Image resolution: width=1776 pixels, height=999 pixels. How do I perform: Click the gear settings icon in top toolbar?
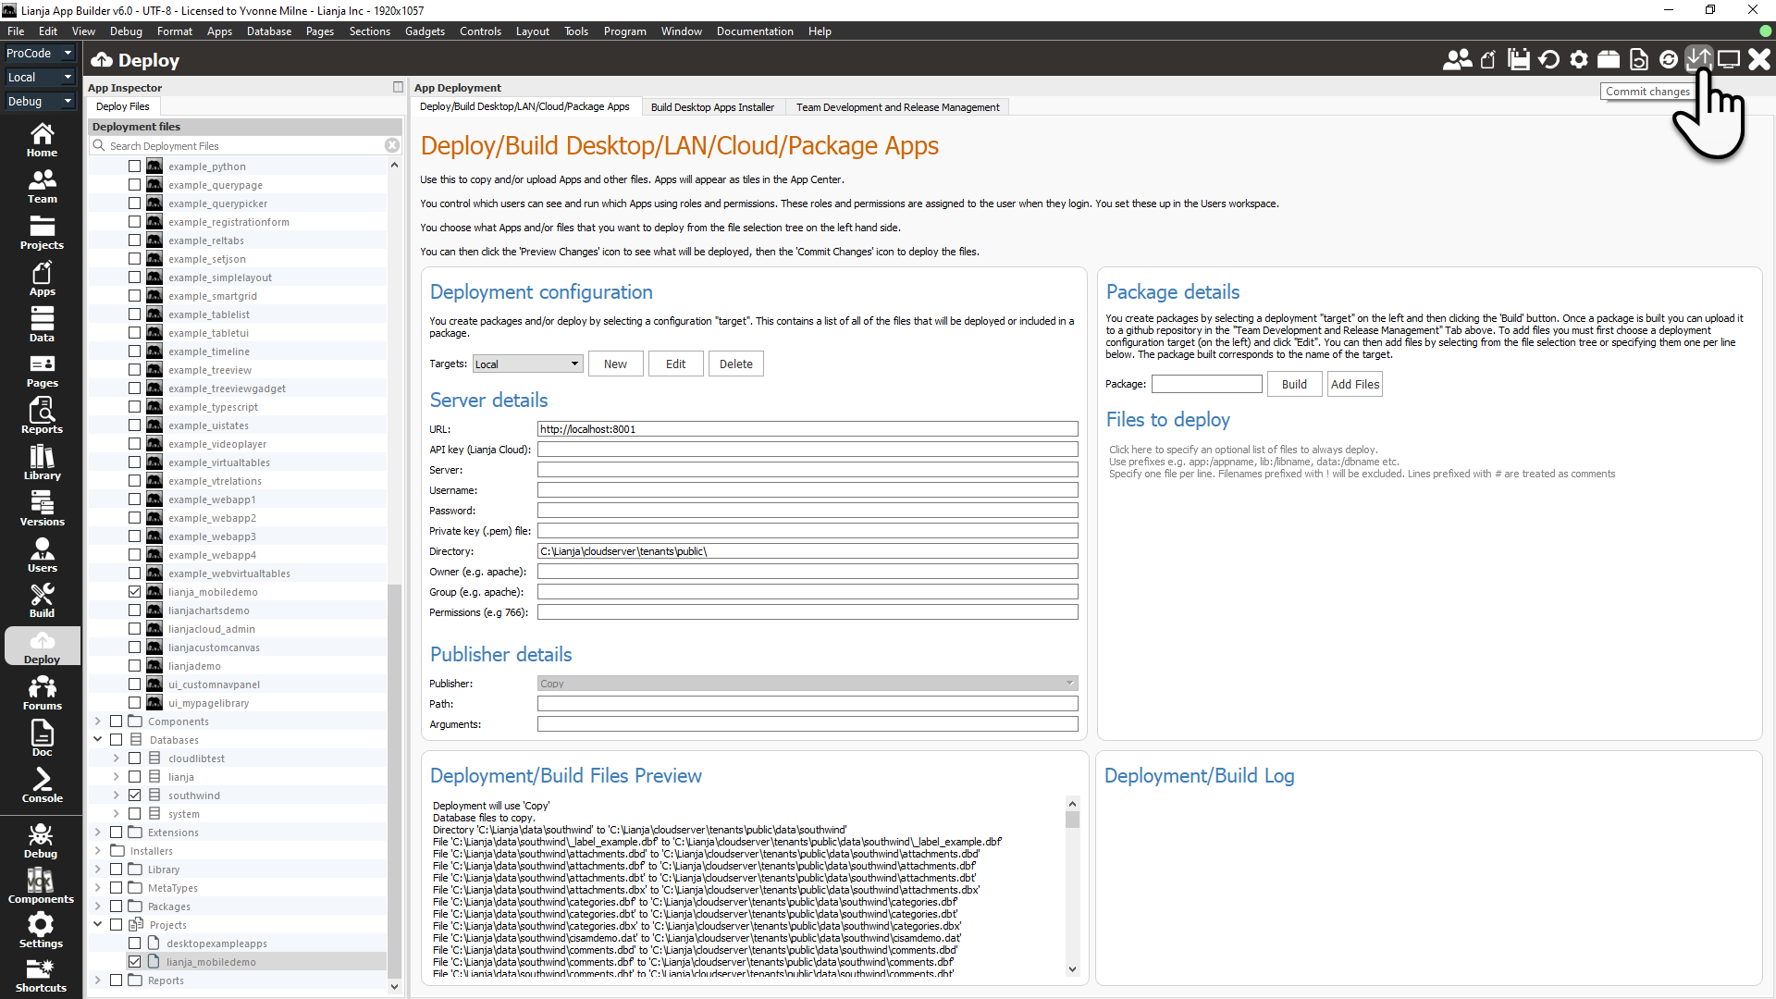[1579, 60]
